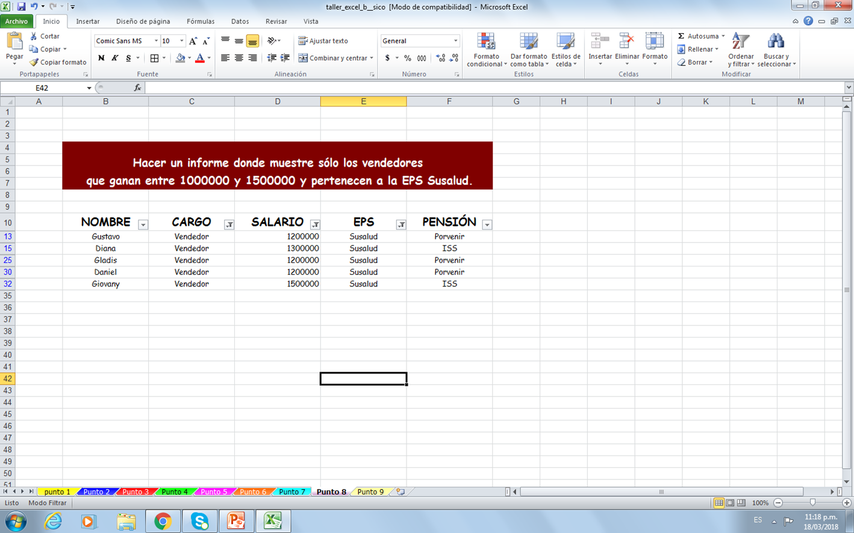Toggle Normal view button in status bar
The height and width of the screenshot is (533, 854).
tap(718, 503)
